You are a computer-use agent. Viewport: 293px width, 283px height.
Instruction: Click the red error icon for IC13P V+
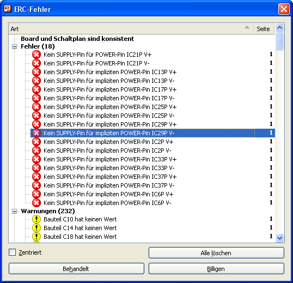click(x=36, y=72)
